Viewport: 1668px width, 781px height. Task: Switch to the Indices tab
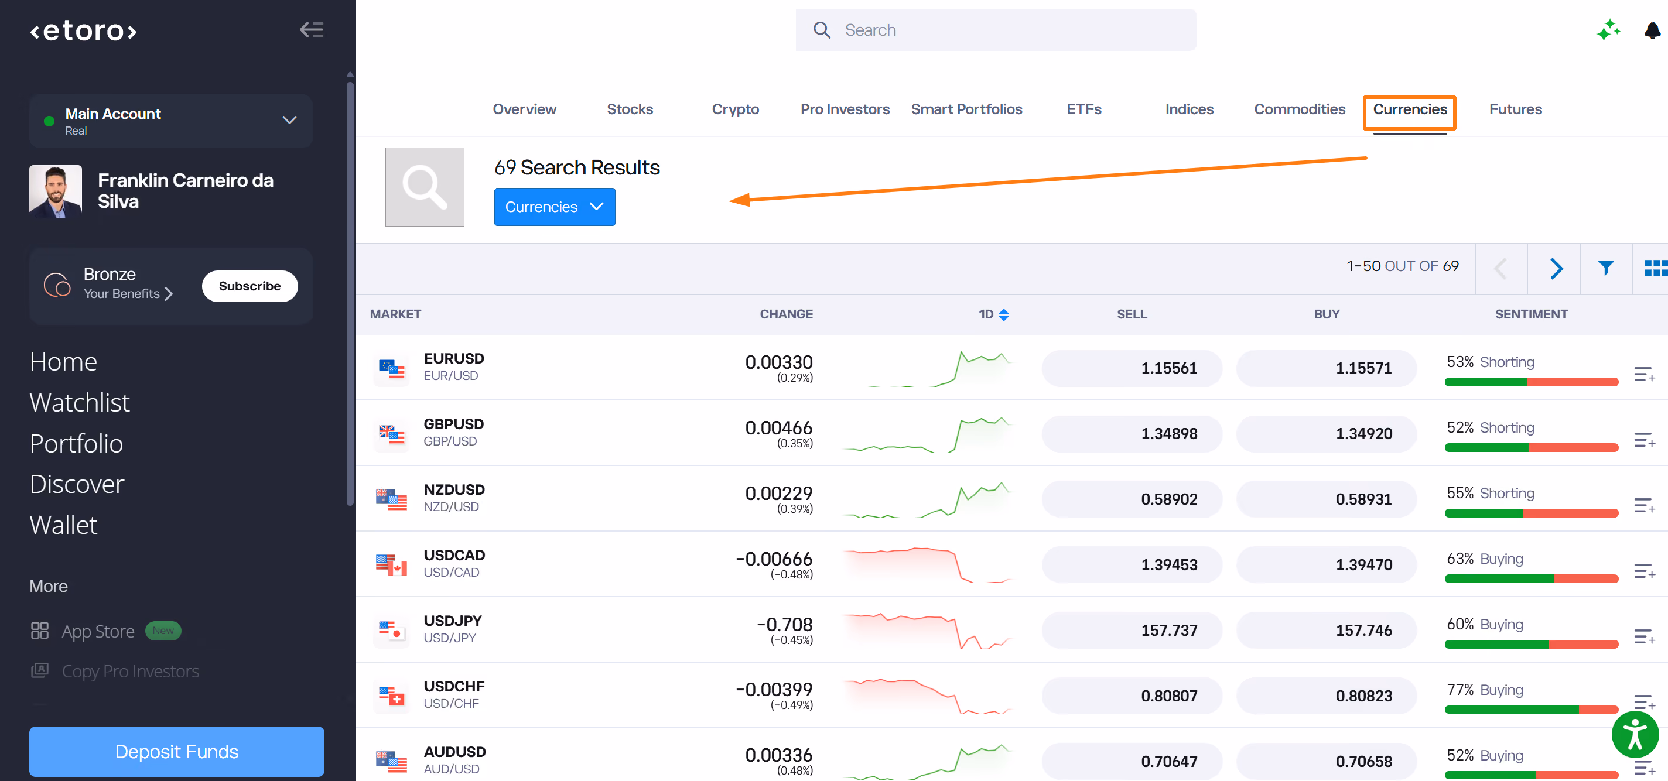coord(1189,109)
